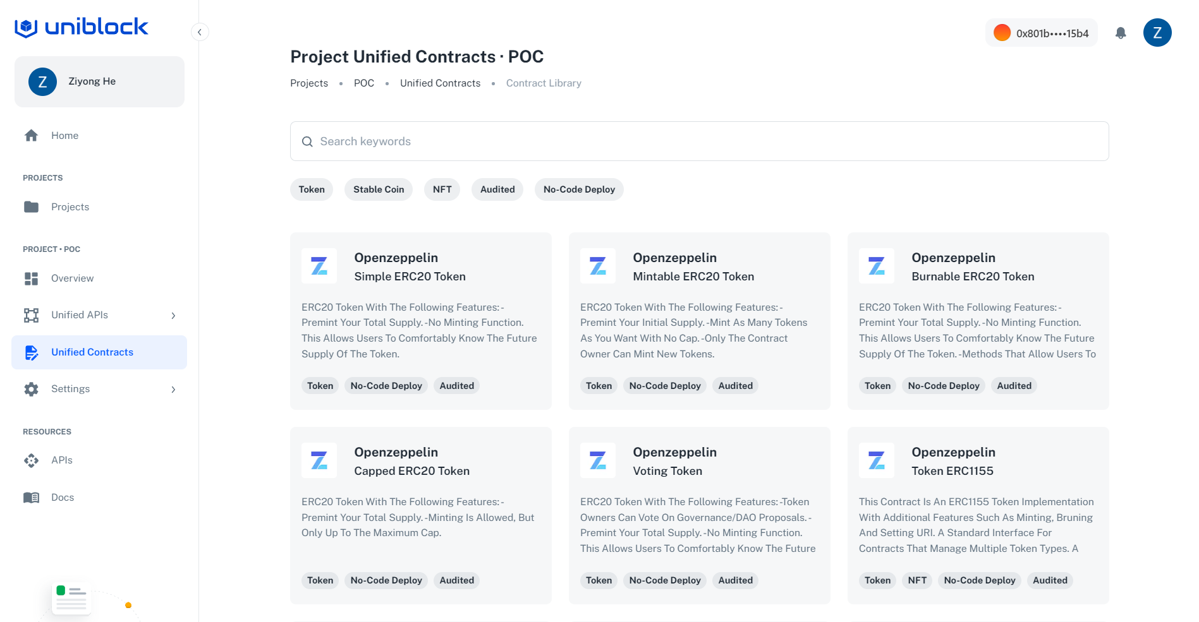
Task: Click the wallet address 0x801b••••15b4 button
Action: coord(1041,33)
